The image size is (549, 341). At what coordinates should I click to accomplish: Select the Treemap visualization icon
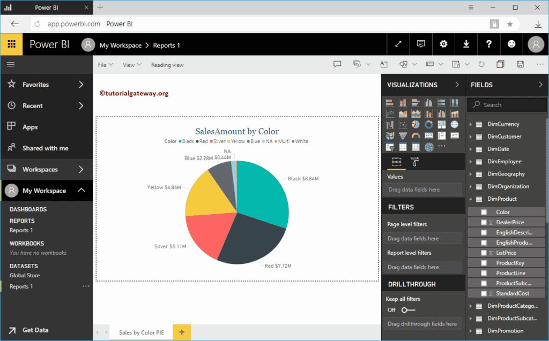[x=441, y=124]
